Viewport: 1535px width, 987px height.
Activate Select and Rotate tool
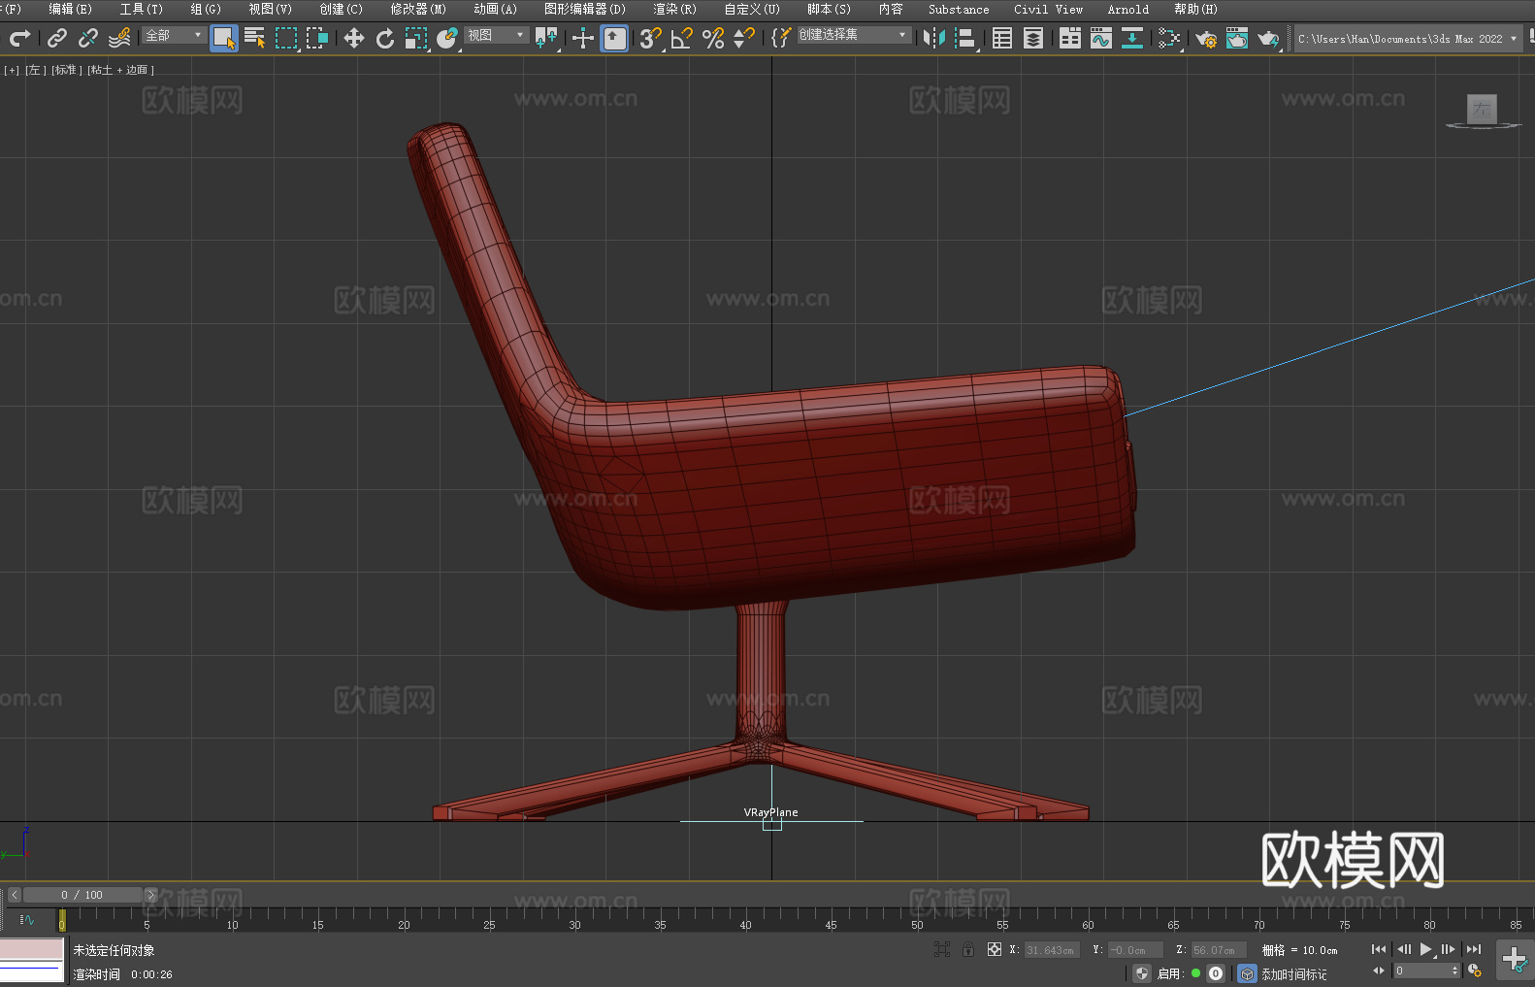[385, 38]
